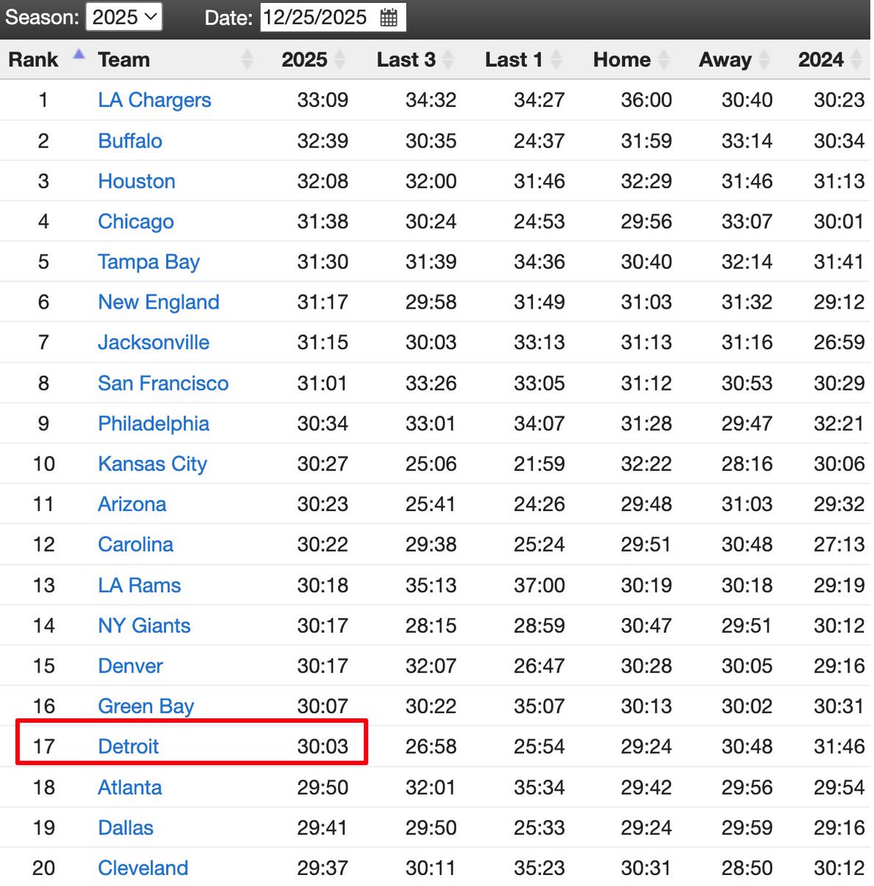
Task: Select LA Chargers Home value 36:00
Action: [x=647, y=100]
